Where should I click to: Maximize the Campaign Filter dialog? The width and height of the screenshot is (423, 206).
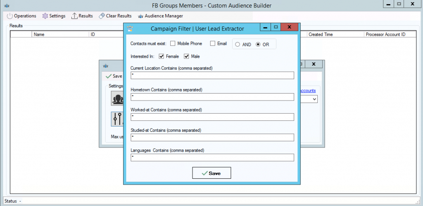pyautogui.click(x=276, y=27)
